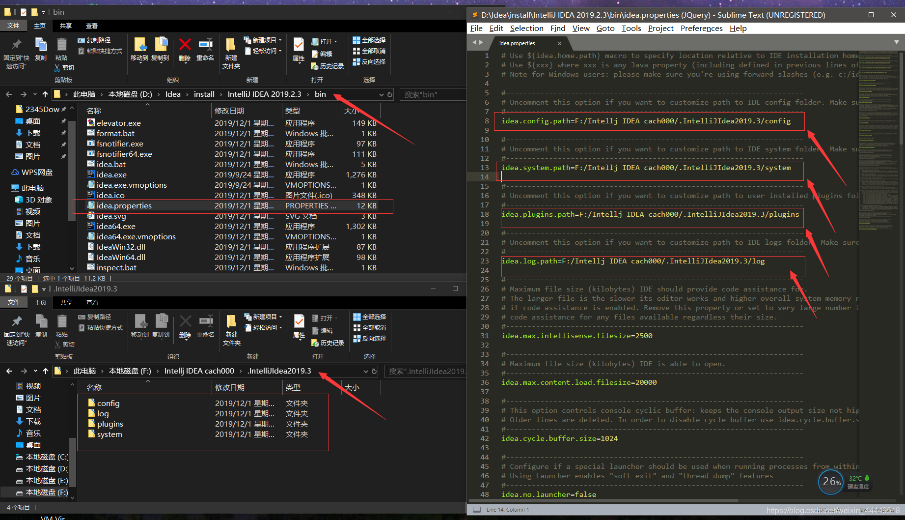
Task: Click Select all in bin window ribbon
Action: (369, 40)
